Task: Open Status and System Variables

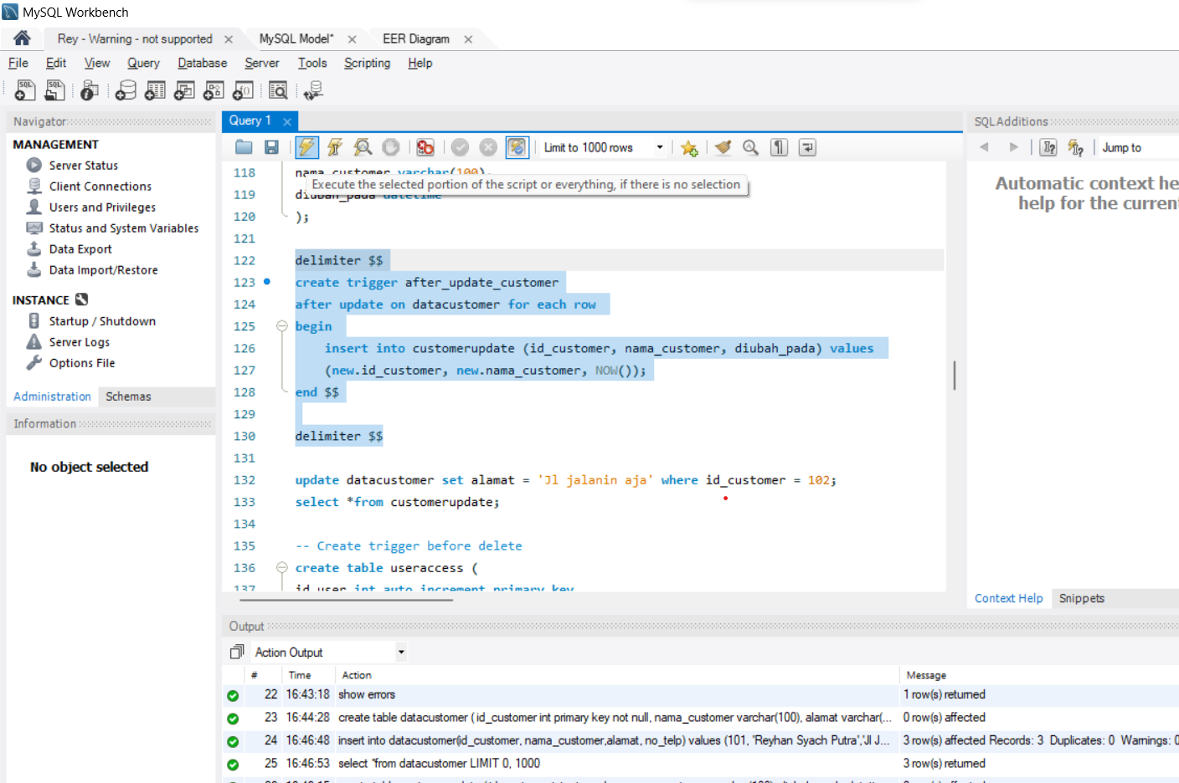Action: coord(124,228)
